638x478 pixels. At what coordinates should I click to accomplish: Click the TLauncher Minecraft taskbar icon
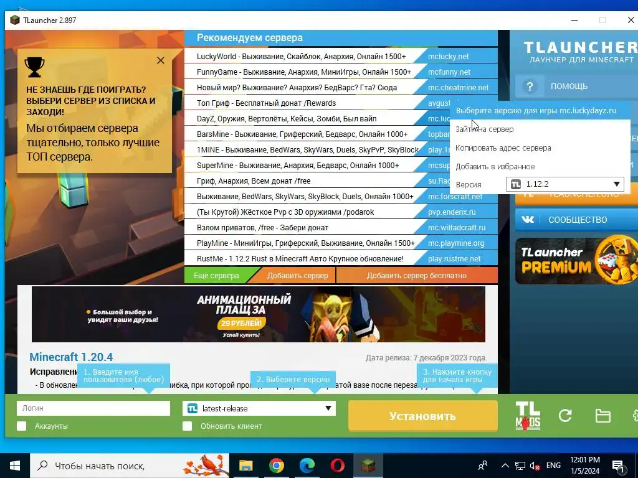click(368, 466)
